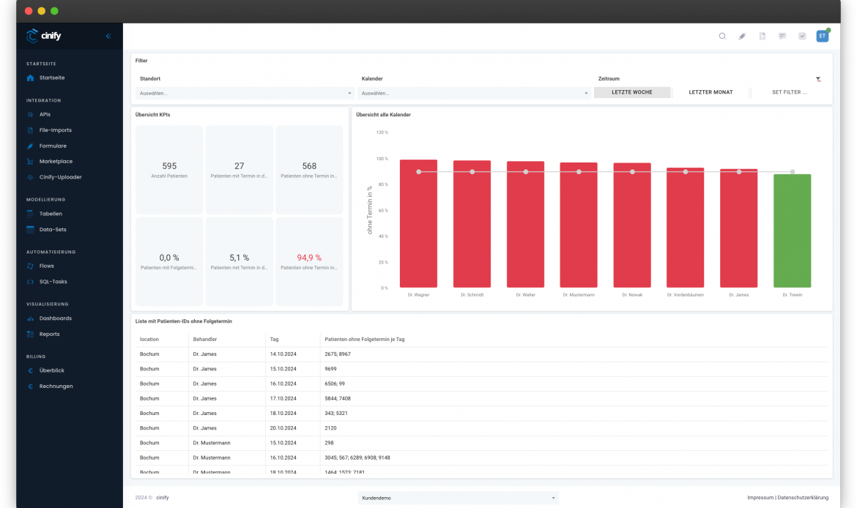The width and height of the screenshot is (857, 508).
Task: Open the search icon in the top toolbar
Action: [721, 36]
